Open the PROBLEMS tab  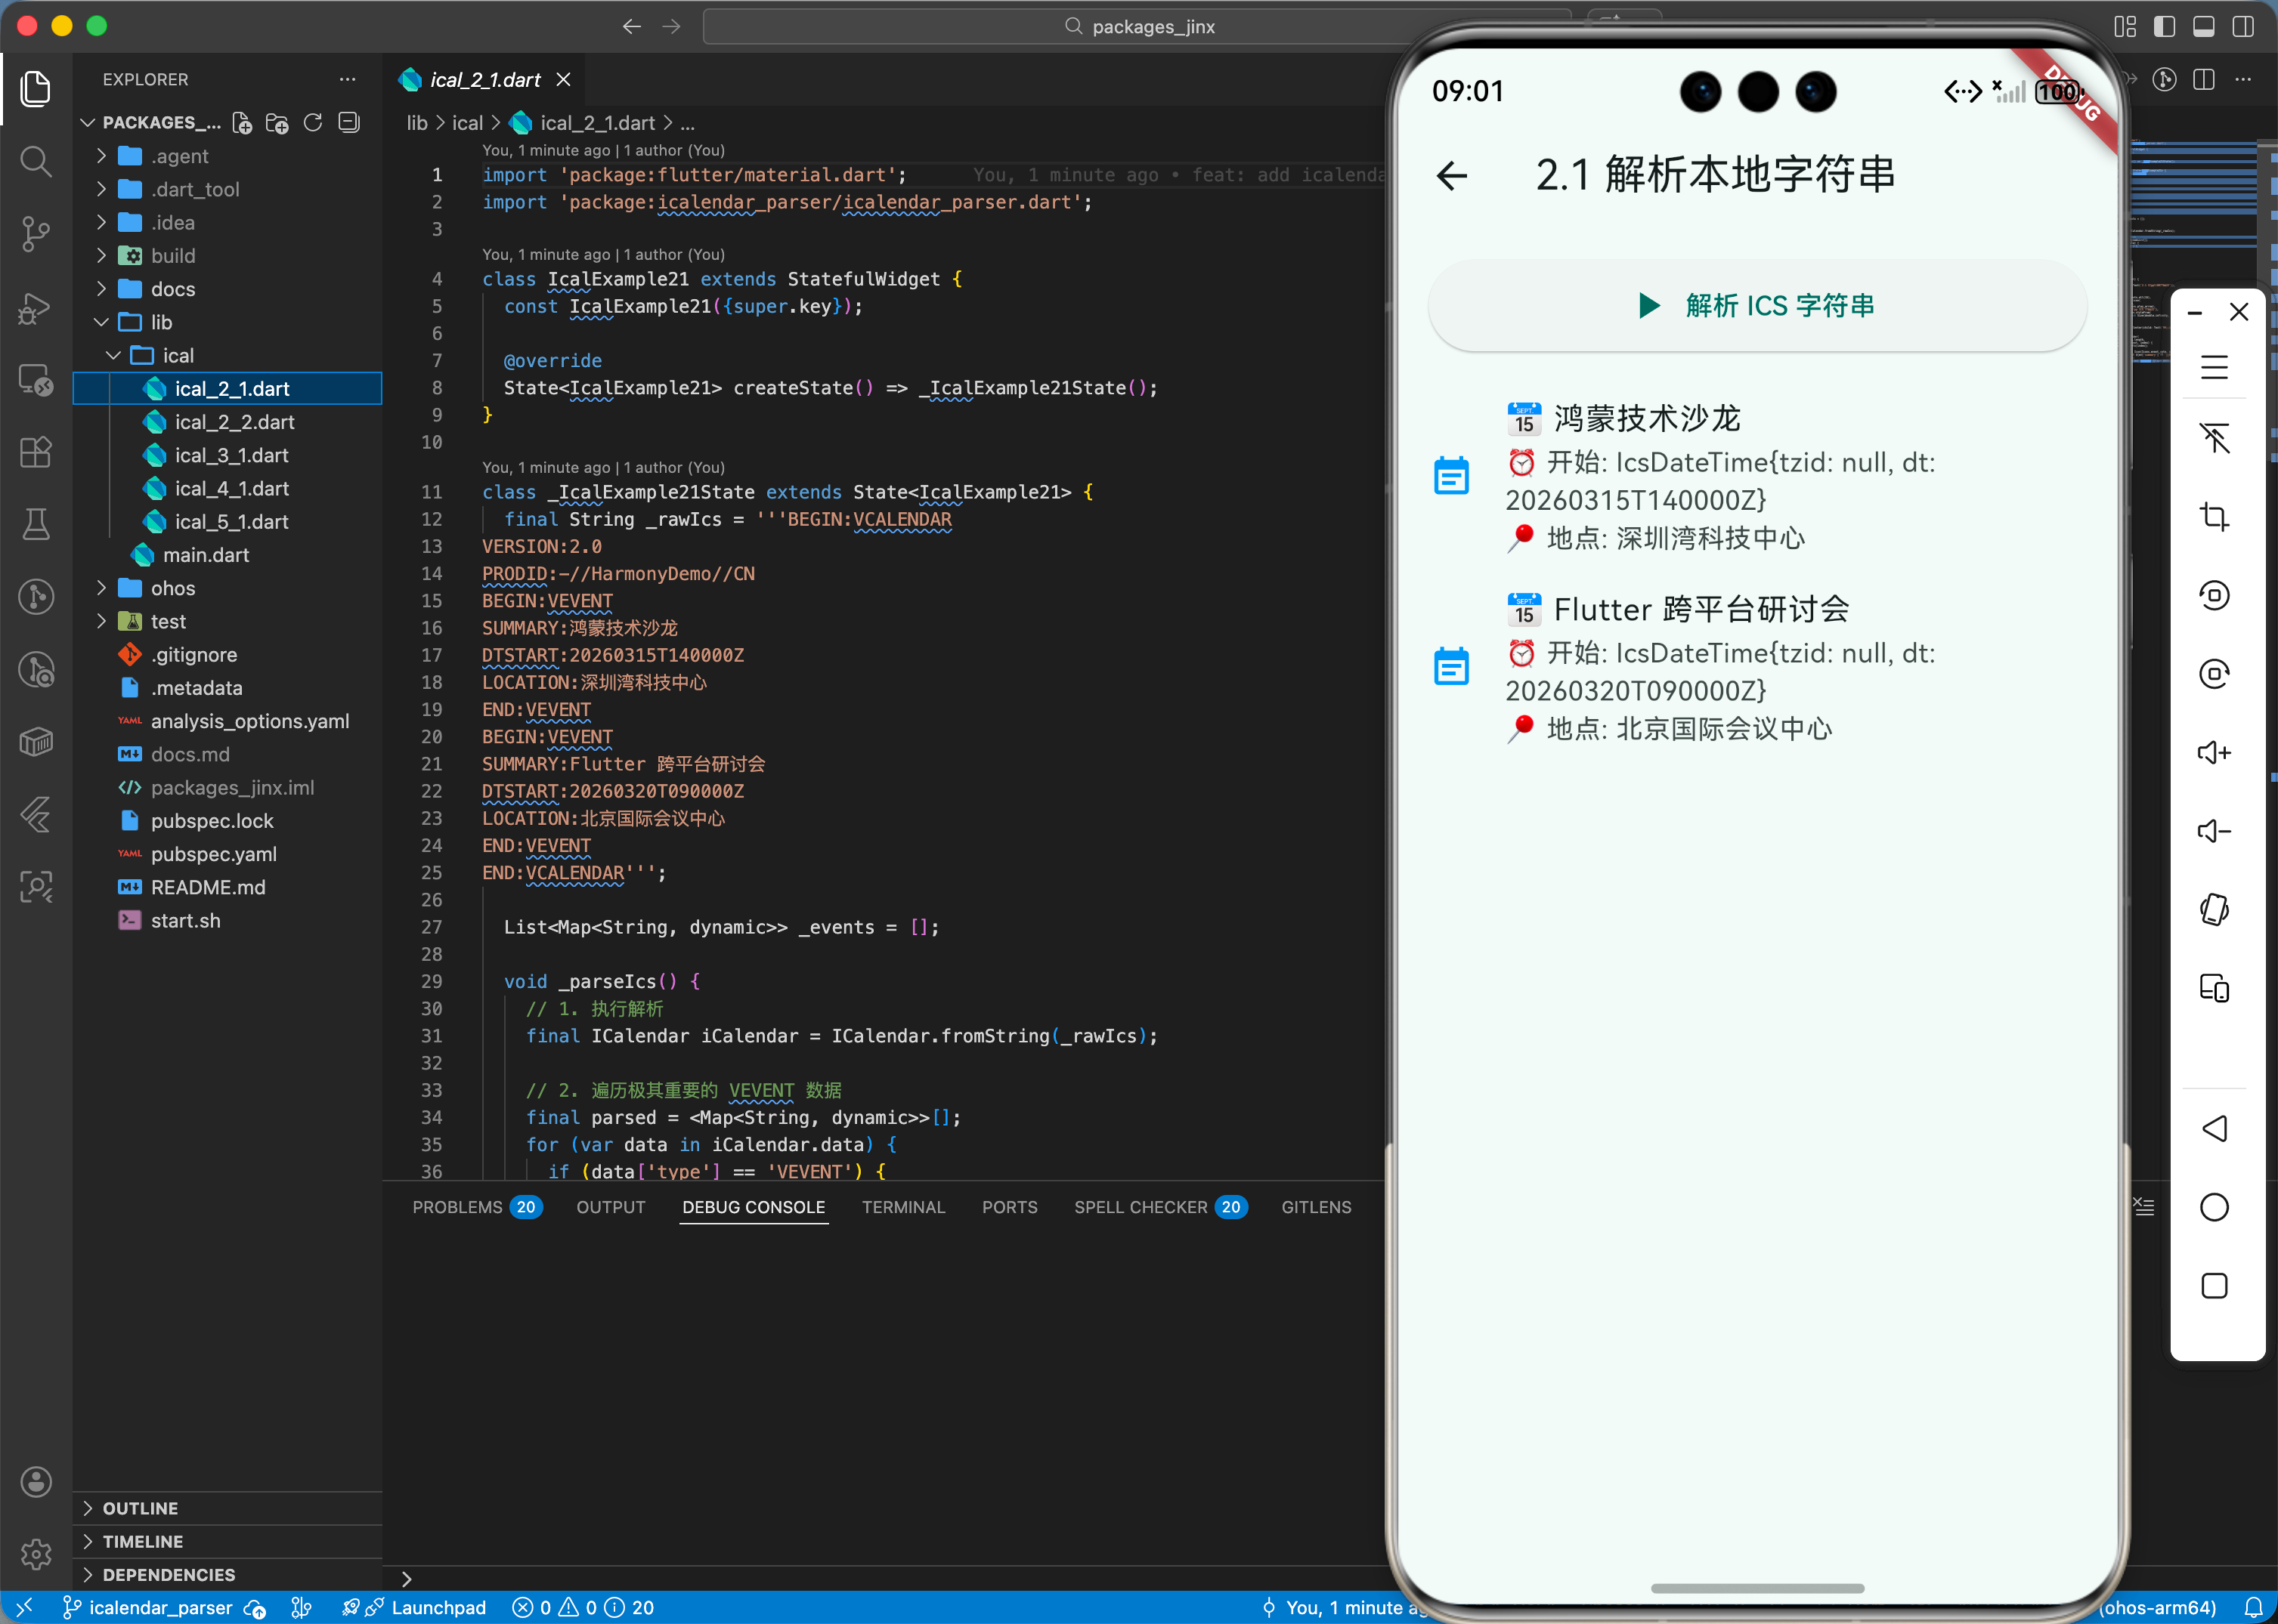pos(457,1207)
